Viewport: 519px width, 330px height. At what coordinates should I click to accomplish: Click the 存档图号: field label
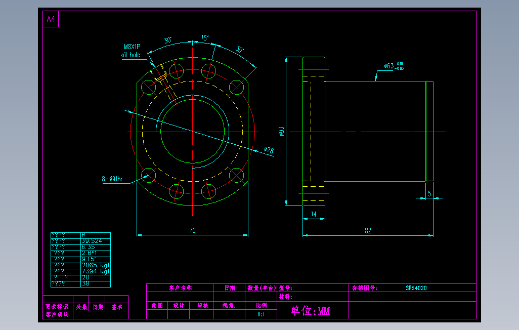point(364,288)
